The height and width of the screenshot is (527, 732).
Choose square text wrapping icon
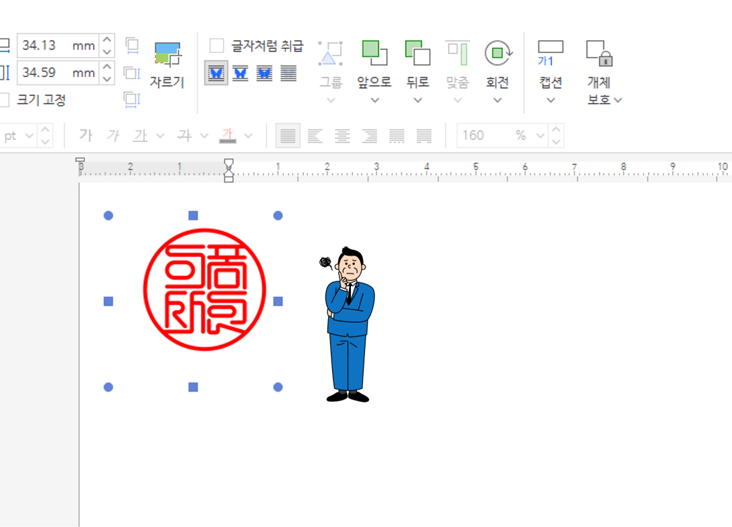coord(216,73)
